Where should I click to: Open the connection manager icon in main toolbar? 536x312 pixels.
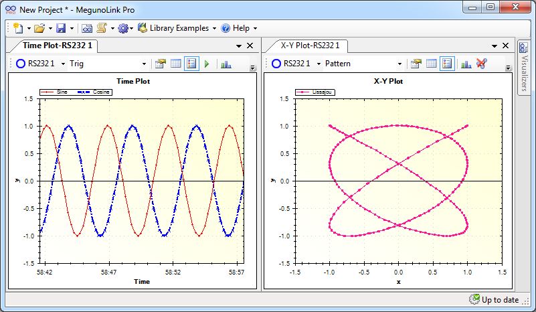(87, 28)
